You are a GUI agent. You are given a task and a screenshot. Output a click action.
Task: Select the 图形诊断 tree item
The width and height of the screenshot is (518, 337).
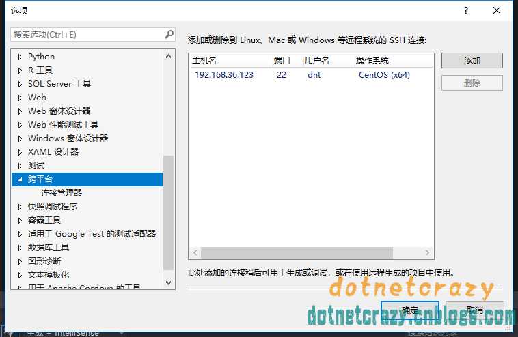(x=44, y=261)
